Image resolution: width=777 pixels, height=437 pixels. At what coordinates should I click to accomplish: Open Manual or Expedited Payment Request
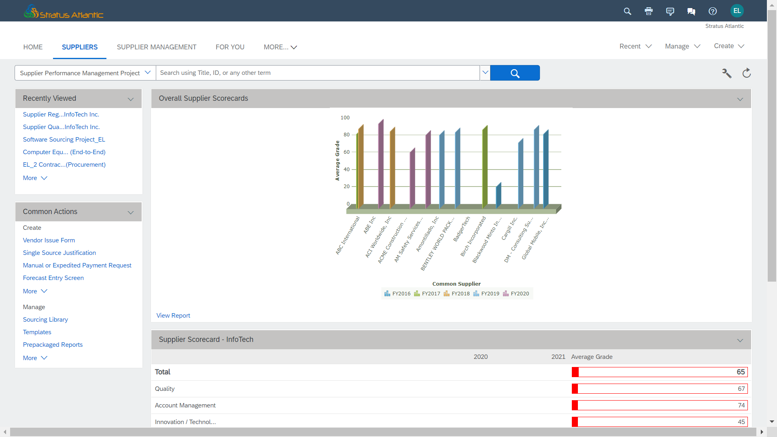point(77,265)
